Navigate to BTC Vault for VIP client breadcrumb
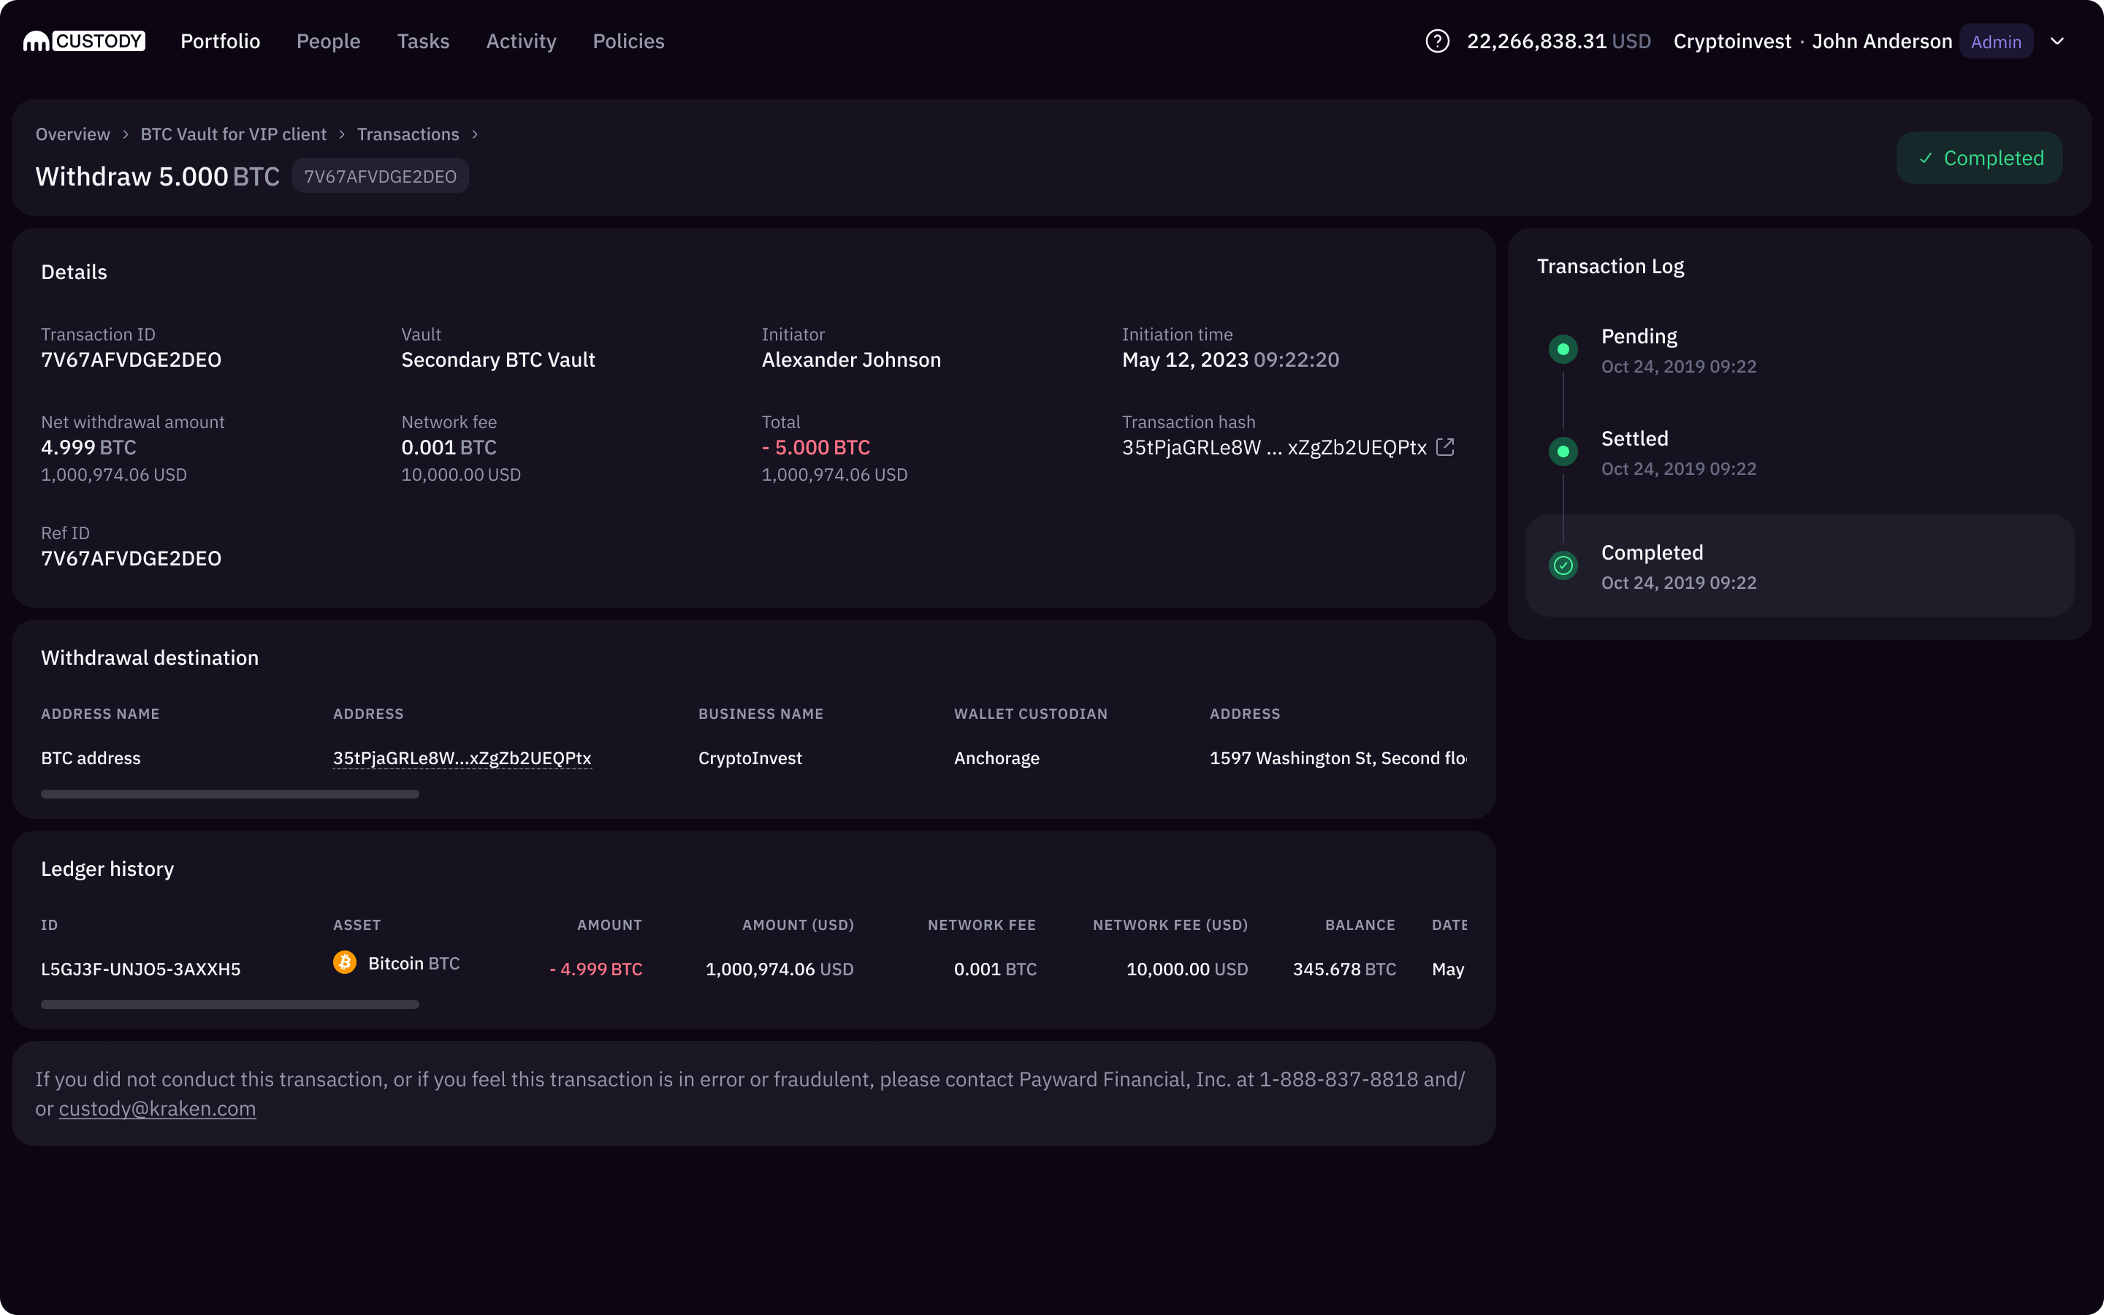The image size is (2104, 1315). (233, 134)
